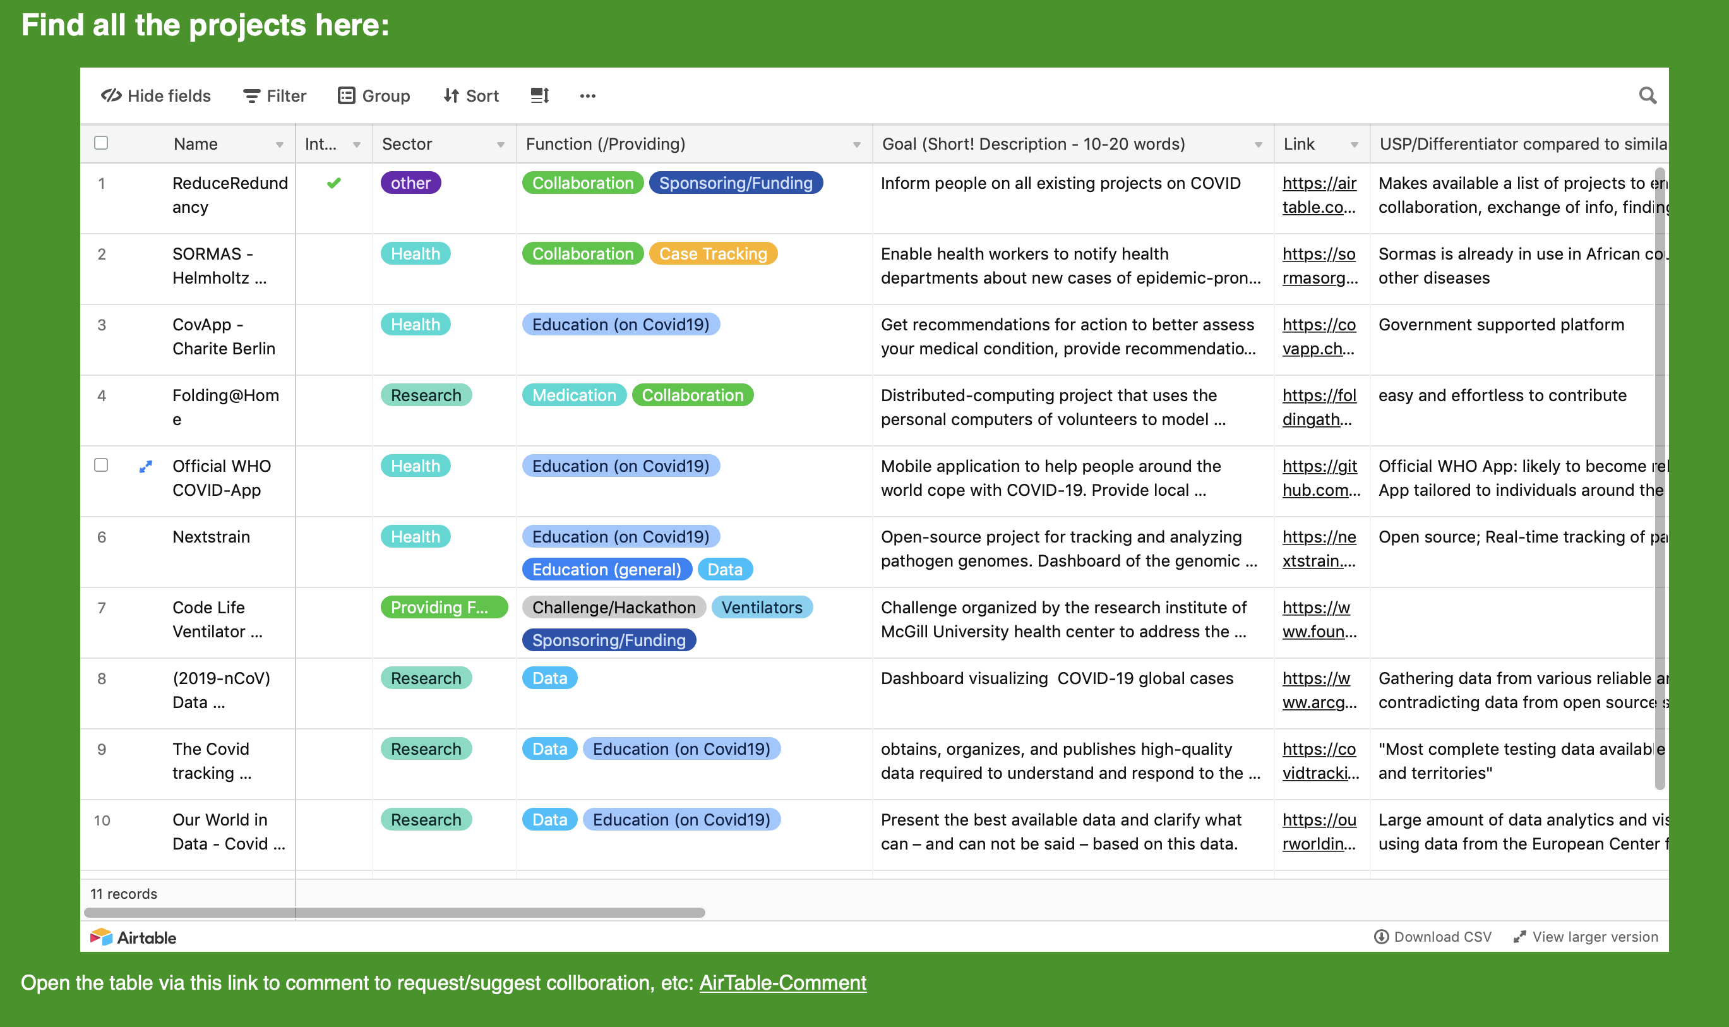Expand the Official WHO COVID-App record

145,467
